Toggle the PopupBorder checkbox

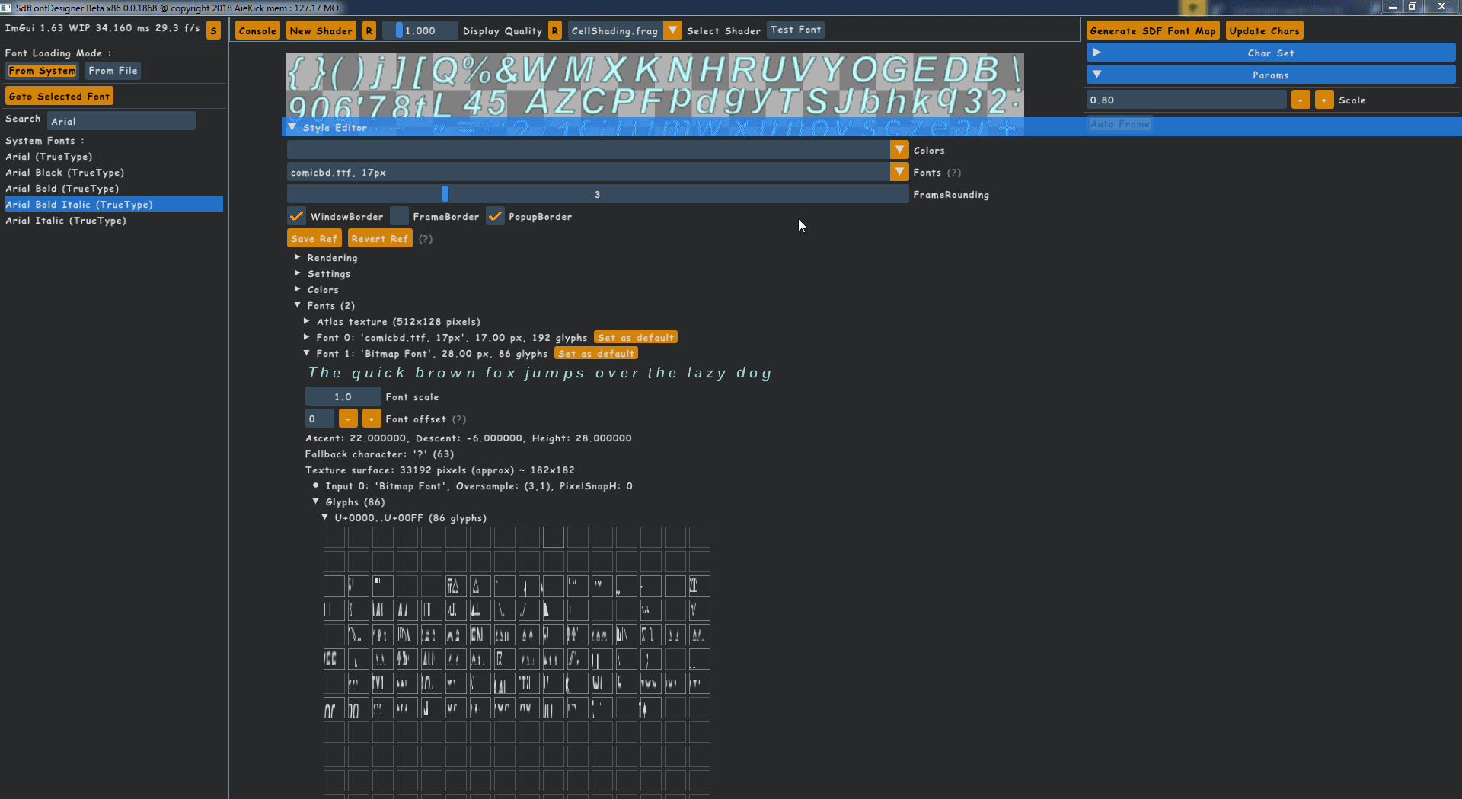pos(495,216)
